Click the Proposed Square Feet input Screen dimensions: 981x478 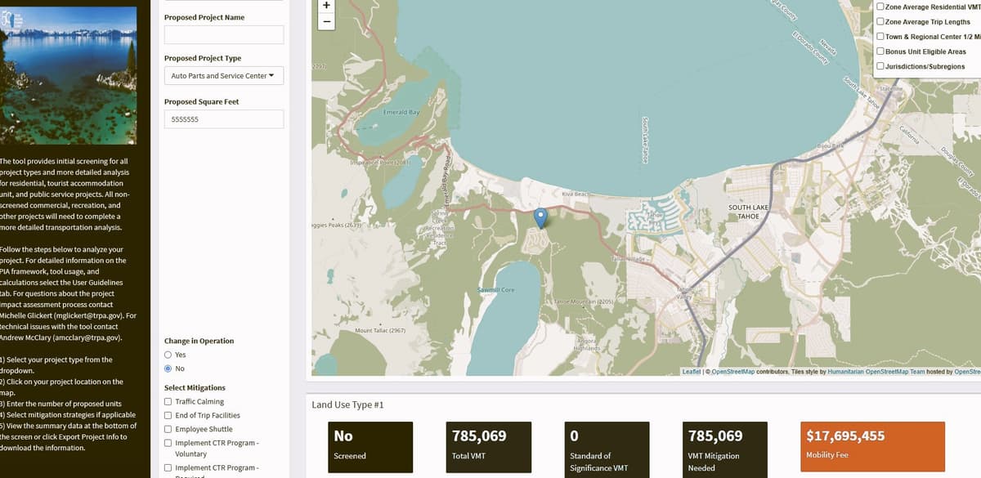[x=224, y=119]
